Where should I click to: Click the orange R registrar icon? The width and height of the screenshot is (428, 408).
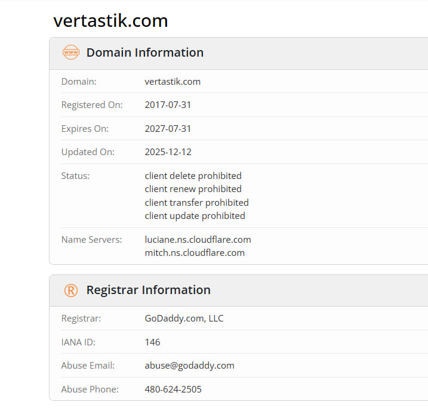tap(71, 290)
